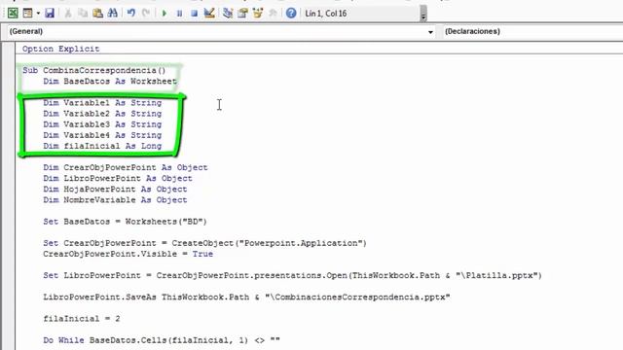Paste from clipboard icon
623x350 pixels.
(x=97, y=13)
